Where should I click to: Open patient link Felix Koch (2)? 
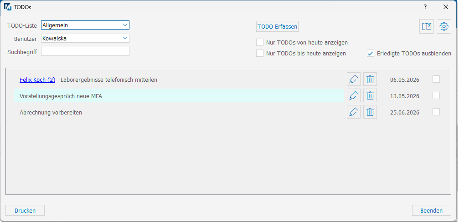pyautogui.click(x=37, y=80)
